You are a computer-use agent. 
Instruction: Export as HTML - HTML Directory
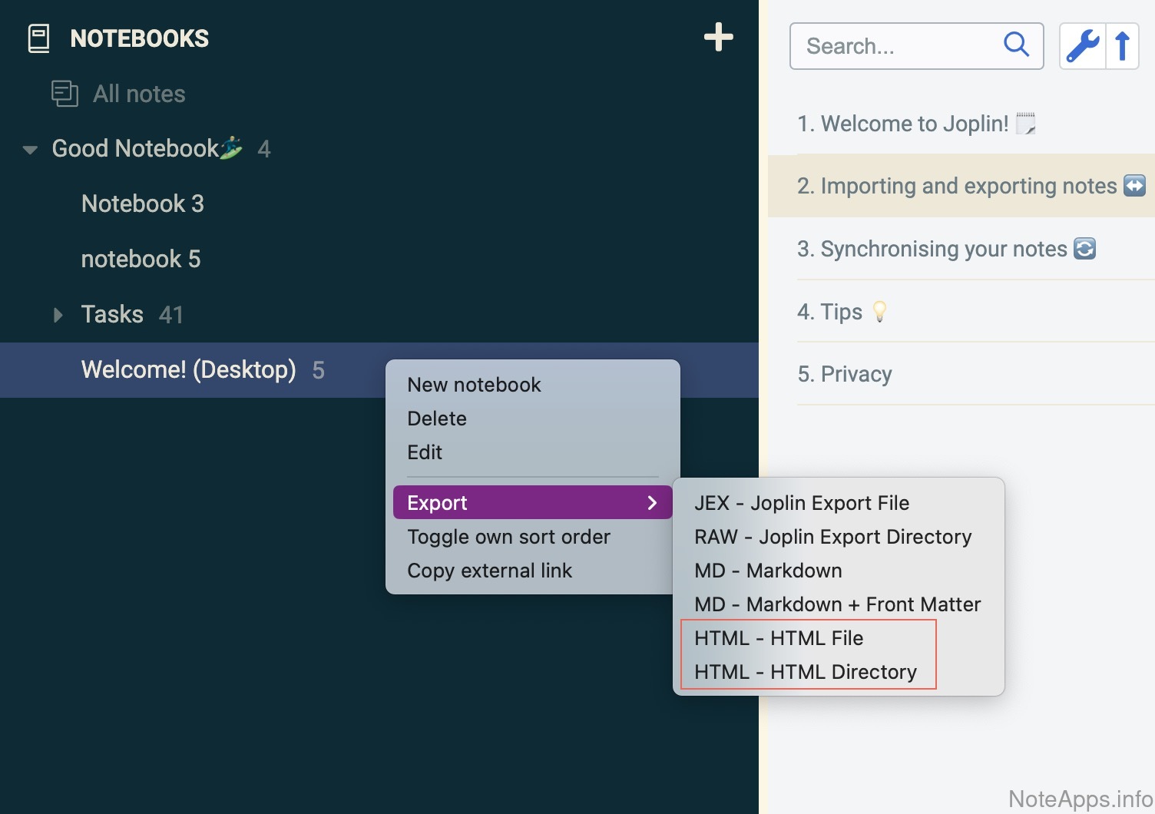tap(805, 672)
